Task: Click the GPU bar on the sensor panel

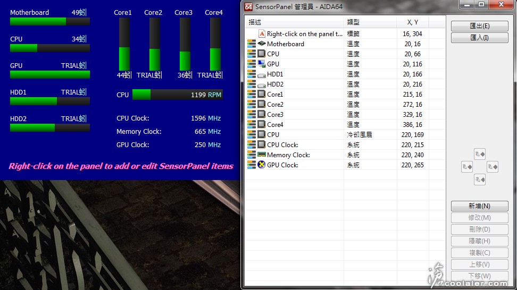Action: click(50, 75)
